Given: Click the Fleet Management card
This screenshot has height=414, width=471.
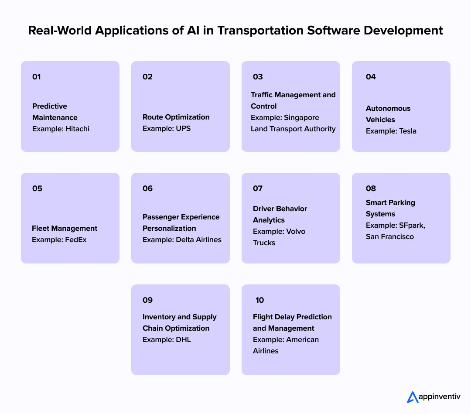Looking at the screenshot, I should tap(70, 218).
